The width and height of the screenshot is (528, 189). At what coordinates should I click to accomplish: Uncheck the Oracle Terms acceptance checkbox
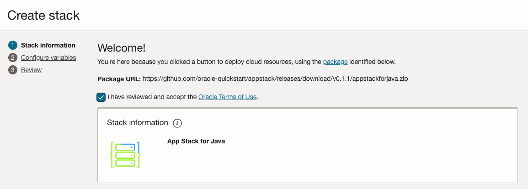coord(101,97)
